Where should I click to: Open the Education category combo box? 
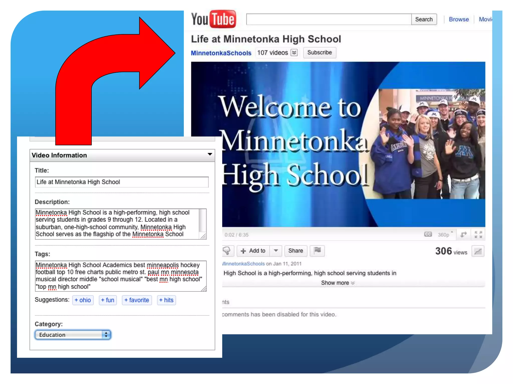[73, 335]
